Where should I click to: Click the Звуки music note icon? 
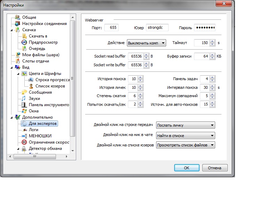coord(24,99)
